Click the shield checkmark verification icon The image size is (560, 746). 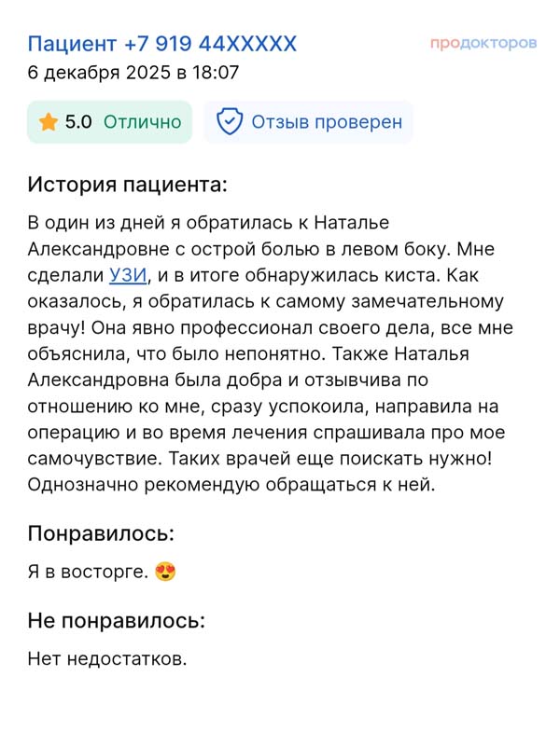coord(229,122)
